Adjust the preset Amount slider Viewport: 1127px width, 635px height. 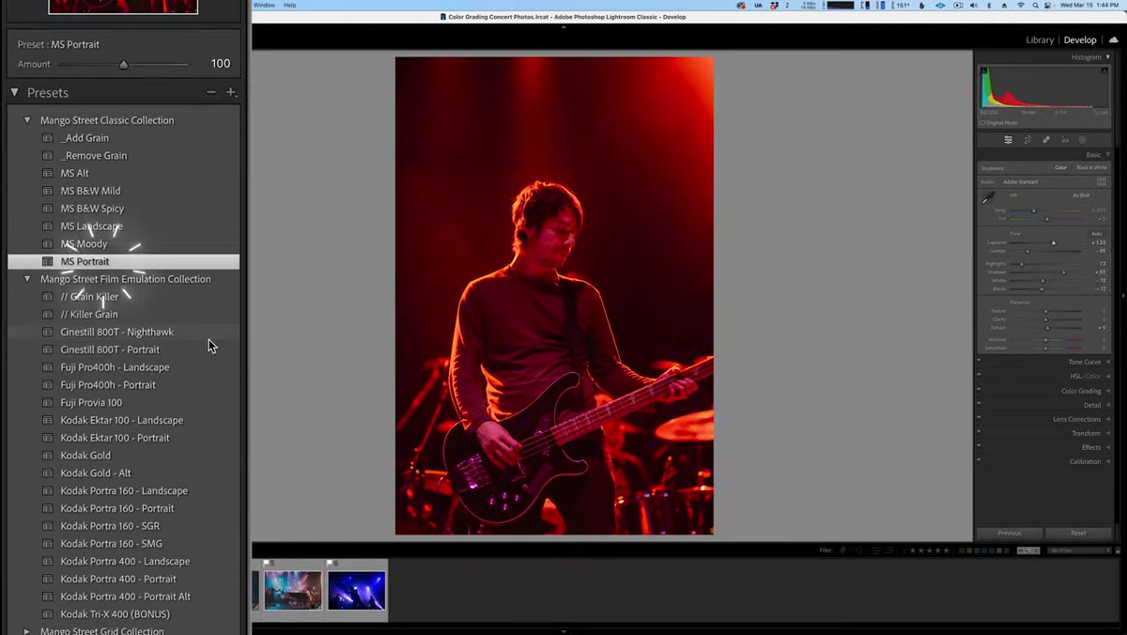pyautogui.click(x=123, y=64)
